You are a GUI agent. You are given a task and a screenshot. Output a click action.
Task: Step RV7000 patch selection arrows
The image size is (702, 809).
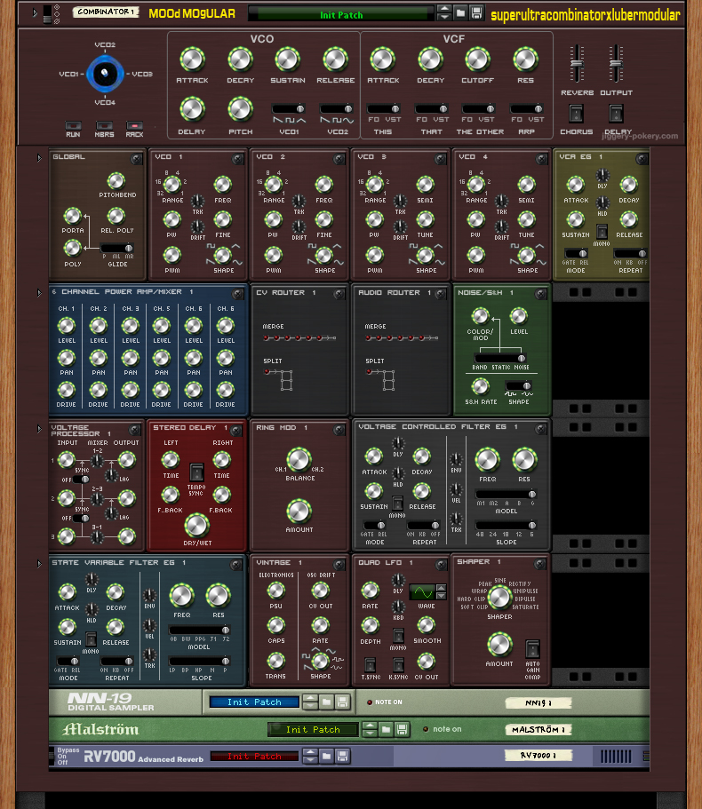point(310,757)
